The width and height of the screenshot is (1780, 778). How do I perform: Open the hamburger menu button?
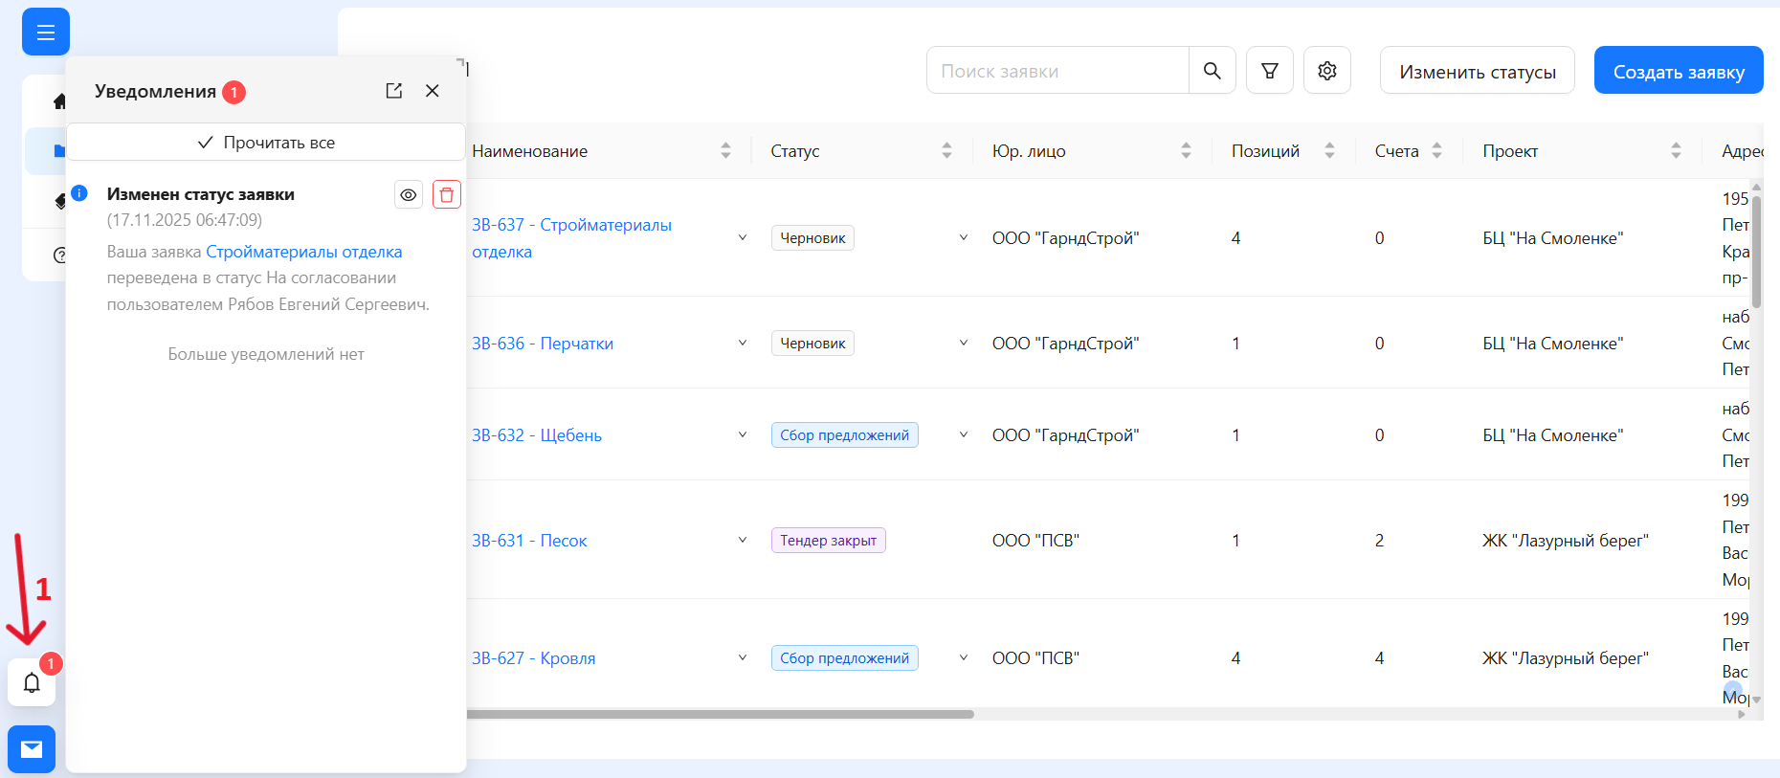[45, 33]
